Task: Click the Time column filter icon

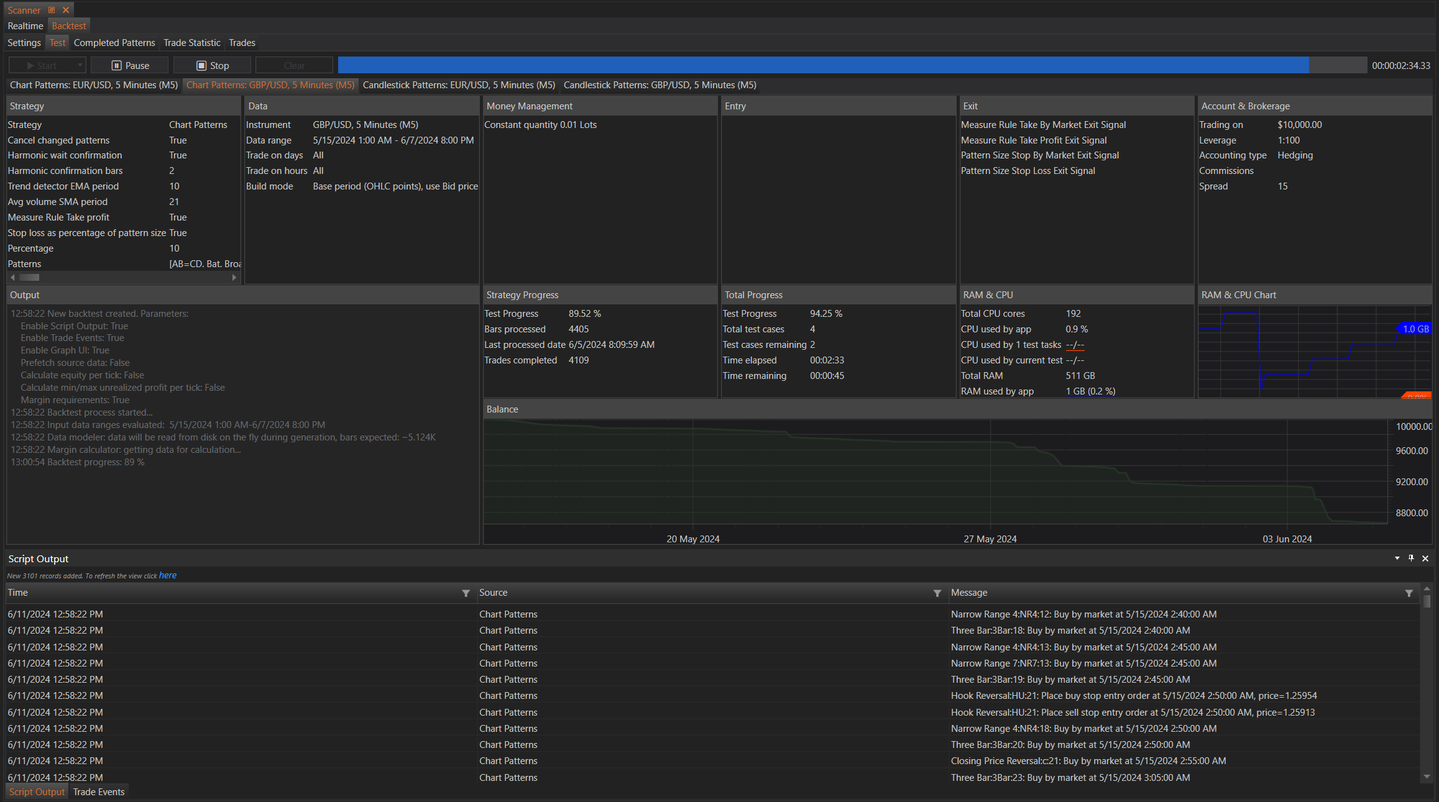Action: click(466, 593)
